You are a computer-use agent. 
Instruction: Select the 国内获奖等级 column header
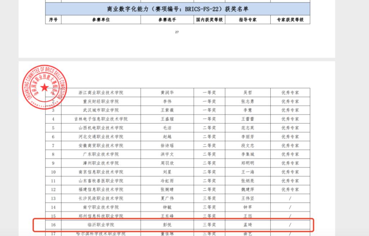coord(209,20)
